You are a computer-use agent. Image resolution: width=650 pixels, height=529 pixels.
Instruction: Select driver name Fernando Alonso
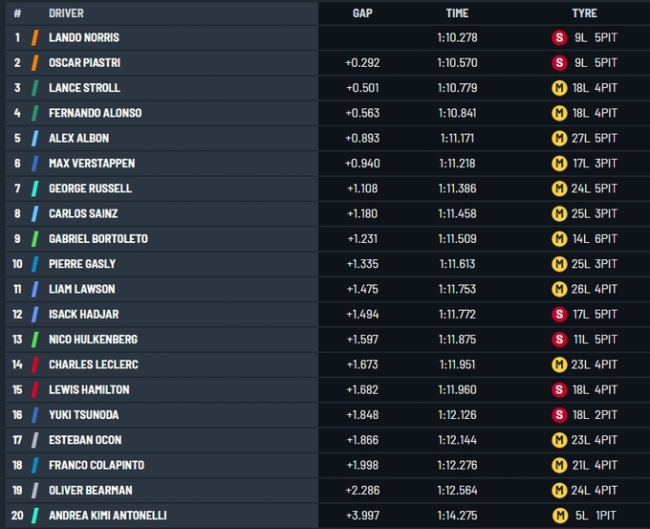pos(95,113)
